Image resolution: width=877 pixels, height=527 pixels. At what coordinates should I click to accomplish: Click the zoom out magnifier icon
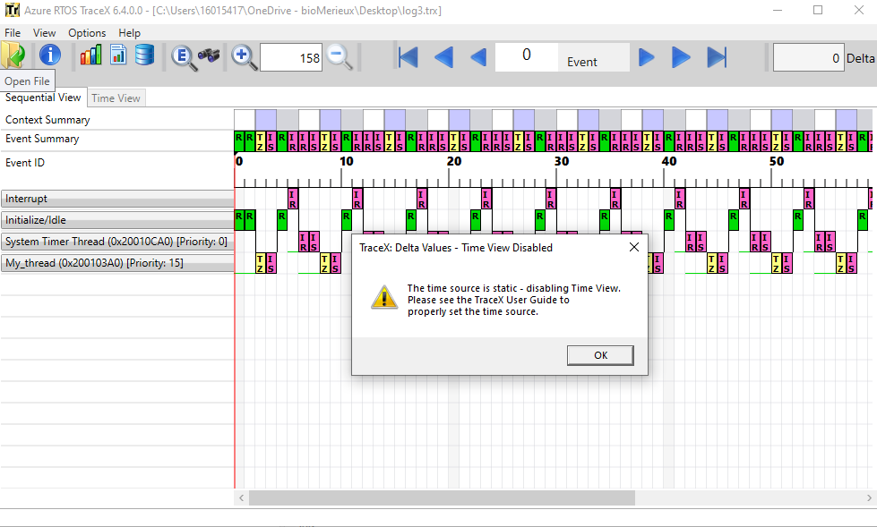(x=339, y=57)
